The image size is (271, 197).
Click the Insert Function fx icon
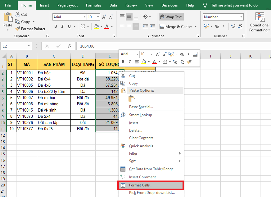(70, 46)
